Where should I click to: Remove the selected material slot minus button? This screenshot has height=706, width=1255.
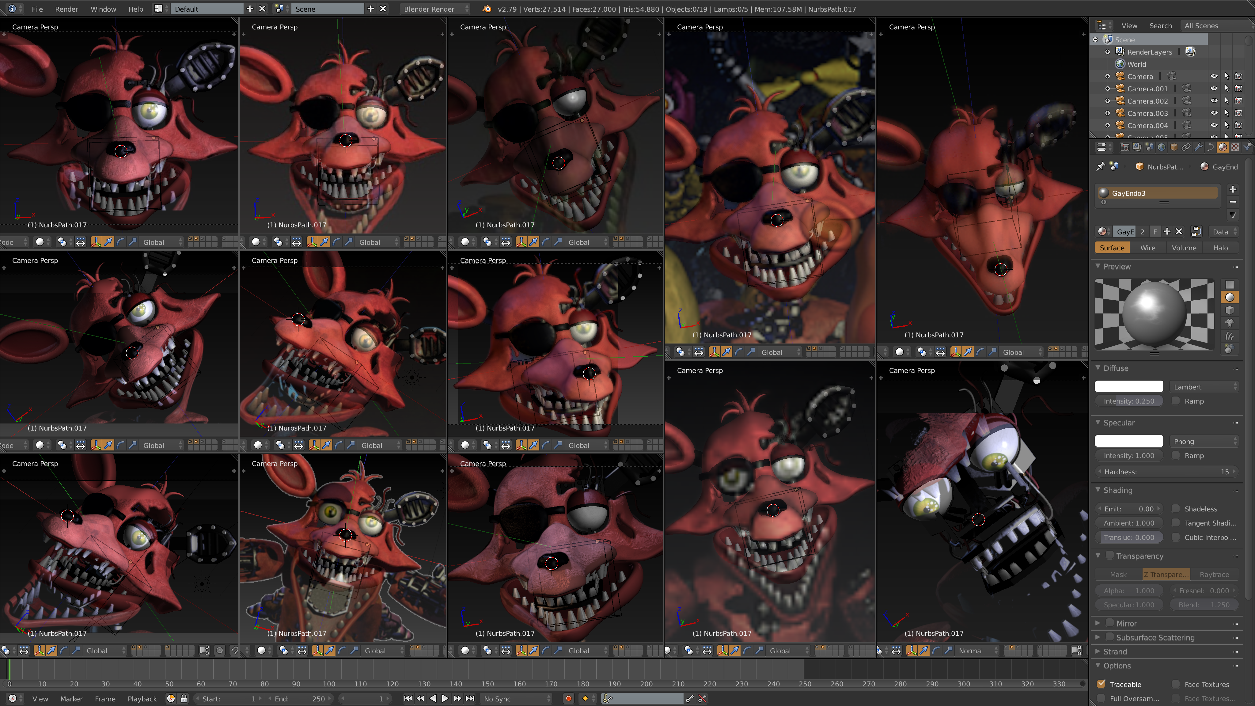point(1233,202)
